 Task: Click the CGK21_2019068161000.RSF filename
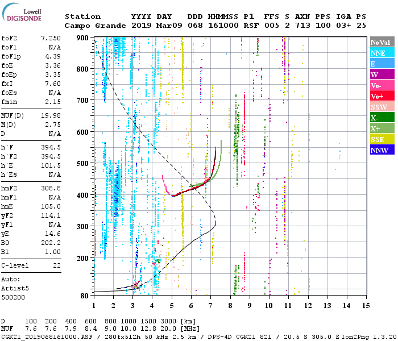pos(47,336)
